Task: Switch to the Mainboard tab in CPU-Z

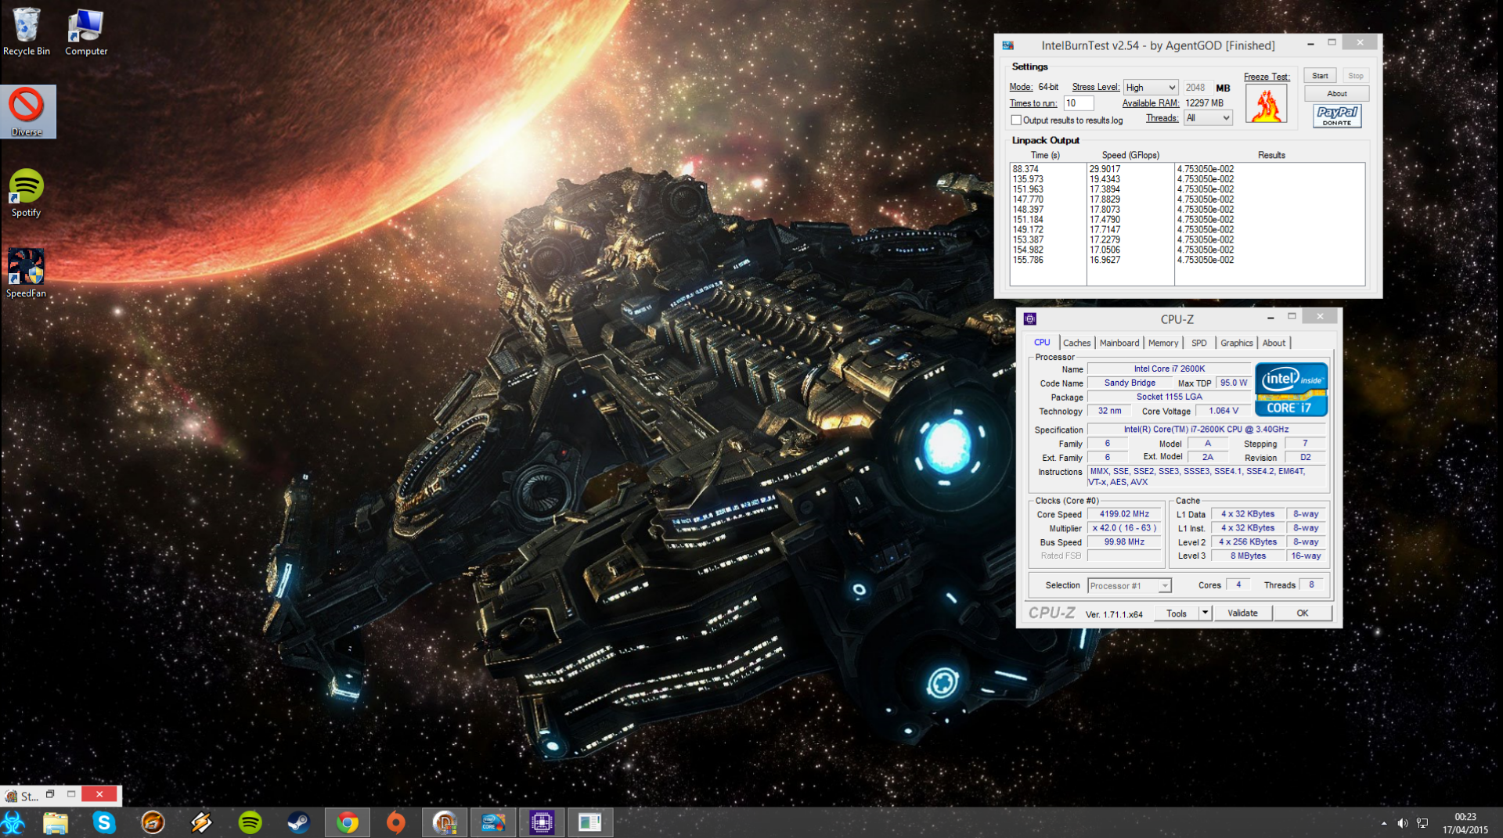Action: pos(1119,343)
